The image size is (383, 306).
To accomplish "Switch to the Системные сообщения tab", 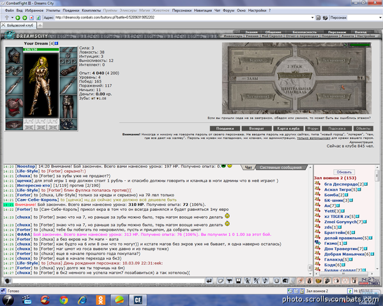I will pyautogui.click(x=280, y=168).
